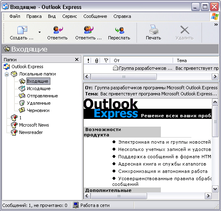Open the Правка menu
221x211 pixels.
pyautogui.click(x=34, y=16)
